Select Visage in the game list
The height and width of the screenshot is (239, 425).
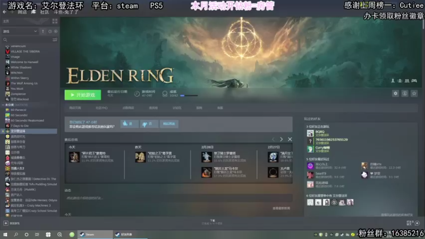pyautogui.click(x=15, y=57)
